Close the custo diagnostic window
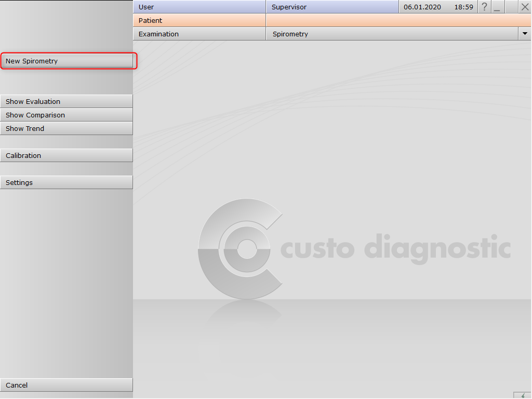Image resolution: width=532 pixels, height=399 pixels. [x=525, y=7]
